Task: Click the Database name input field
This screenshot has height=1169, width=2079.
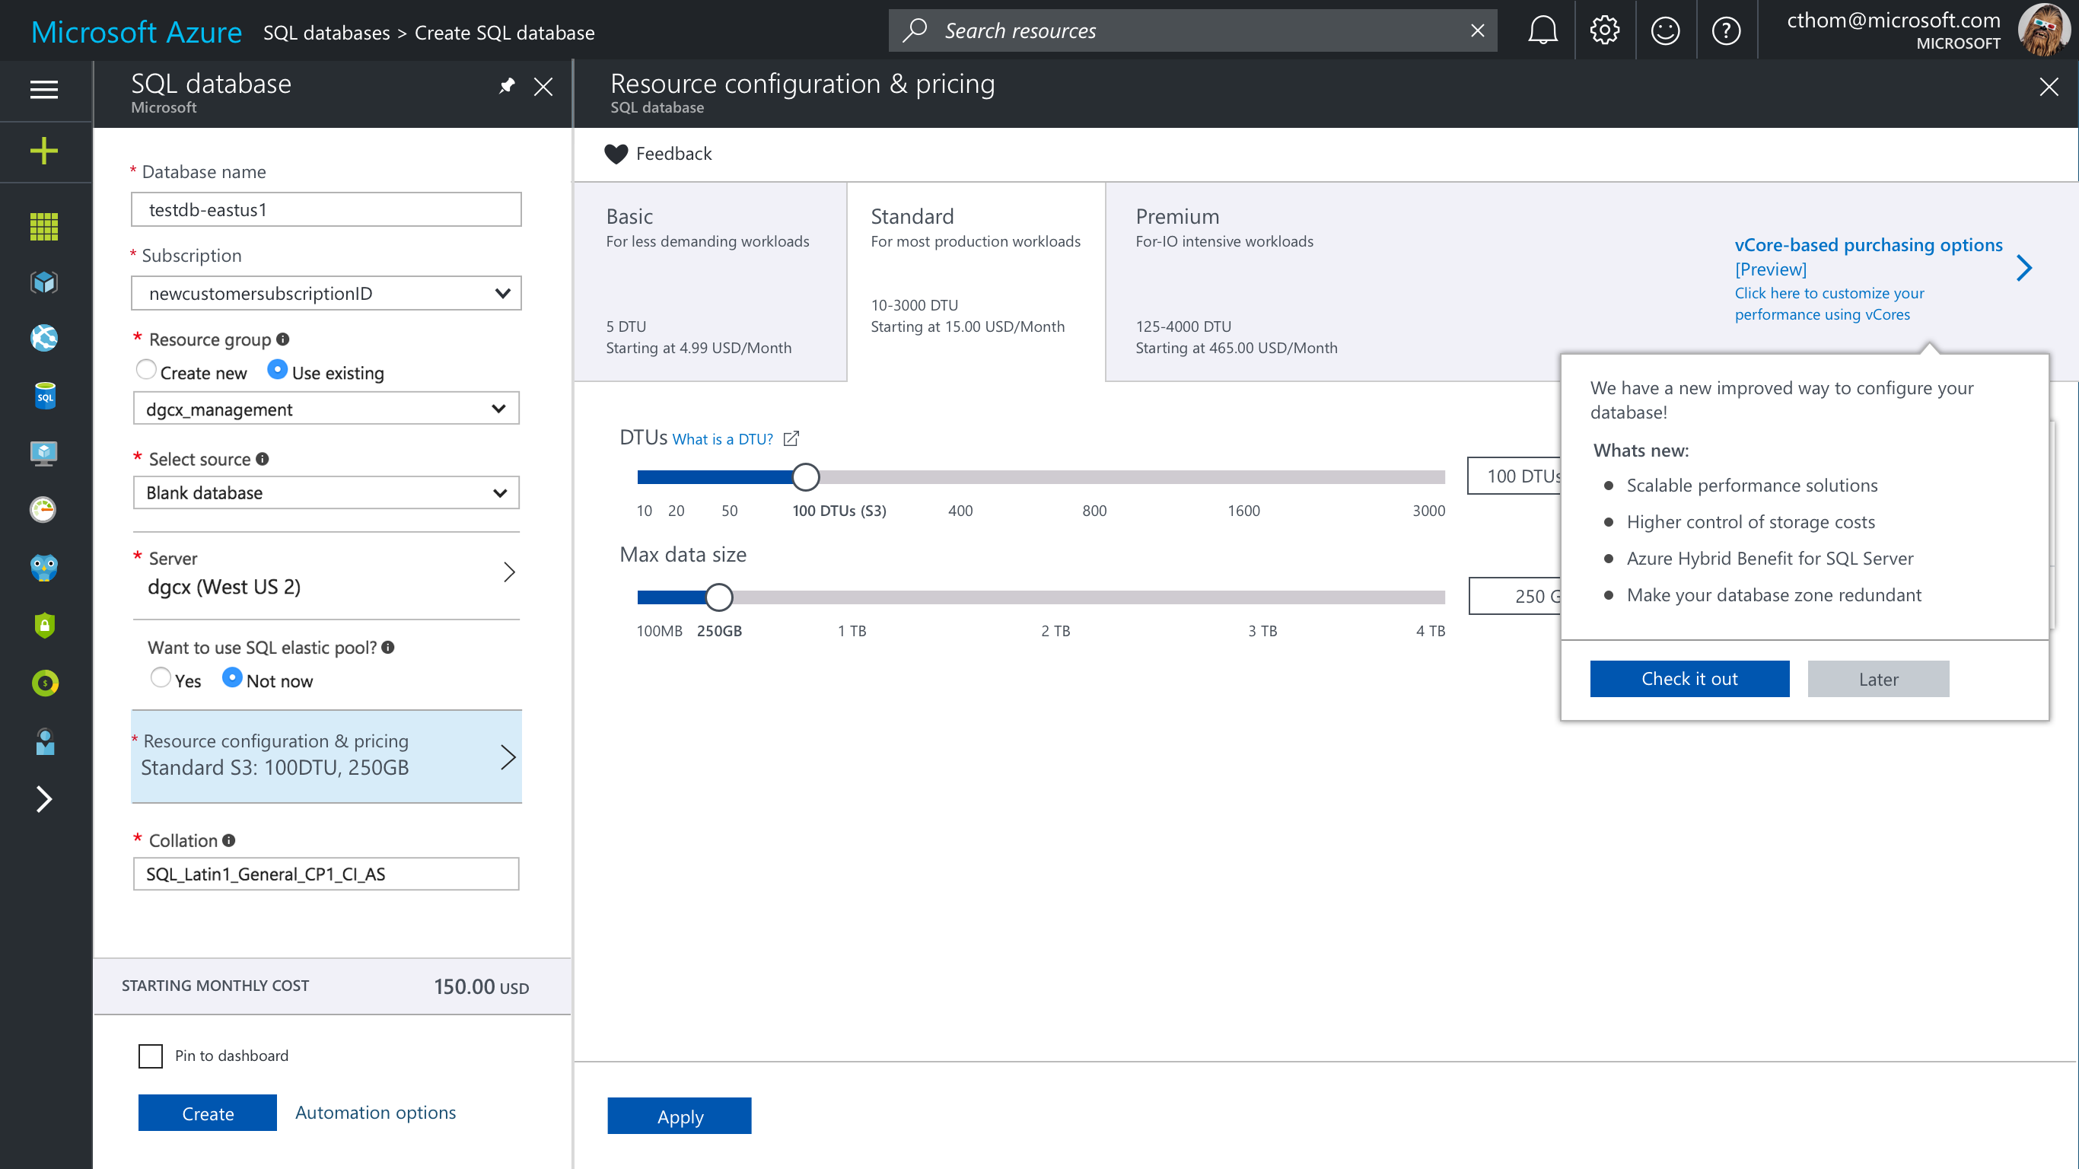Action: 326,209
